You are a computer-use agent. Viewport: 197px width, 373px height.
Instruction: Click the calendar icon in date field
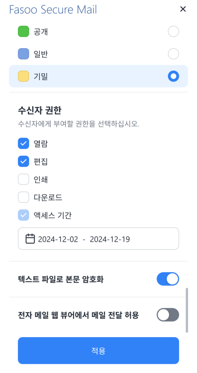(x=30, y=239)
